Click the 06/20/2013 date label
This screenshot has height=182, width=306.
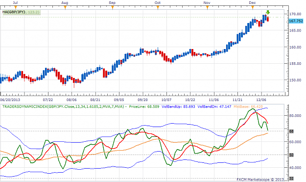click(10, 100)
